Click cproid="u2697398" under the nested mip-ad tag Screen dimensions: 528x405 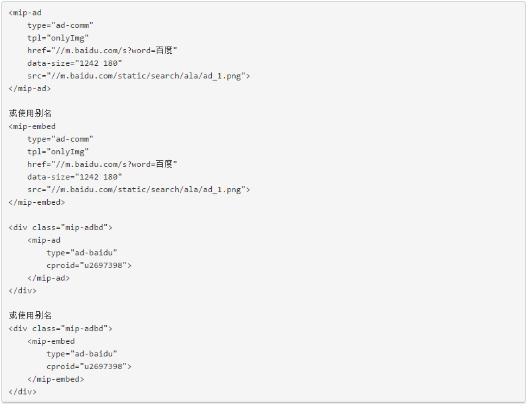(89, 265)
